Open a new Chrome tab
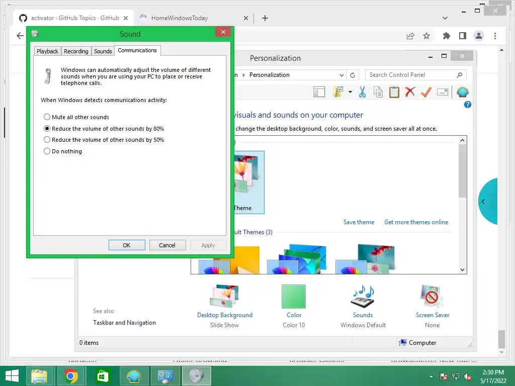 point(265,18)
